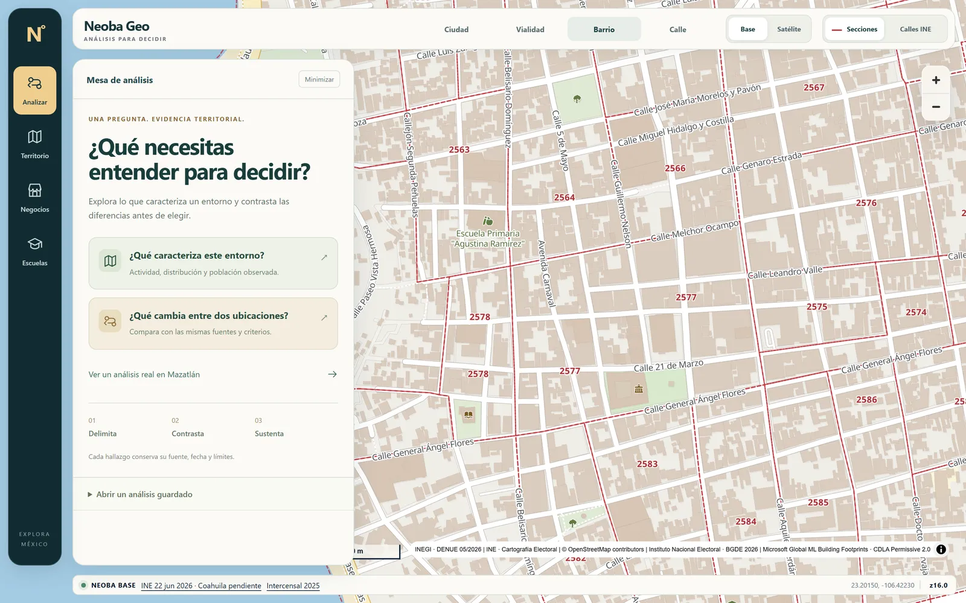966x603 pixels.
Task: Click the map icon in entorno card
Action: tap(110, 261)
